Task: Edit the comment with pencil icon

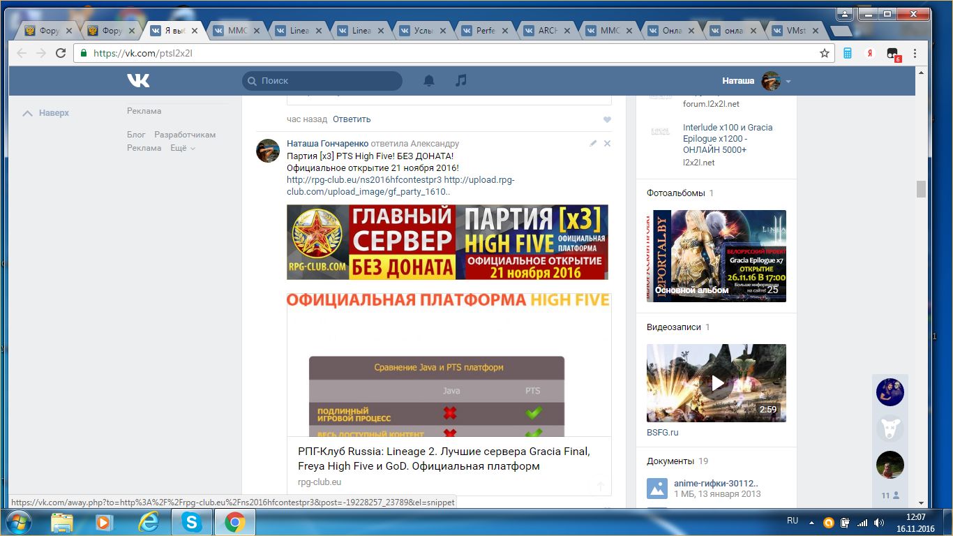Action: [593, 143]
